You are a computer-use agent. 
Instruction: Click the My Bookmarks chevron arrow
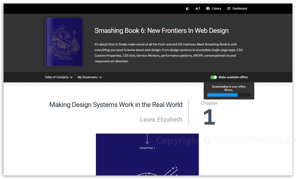101,77
